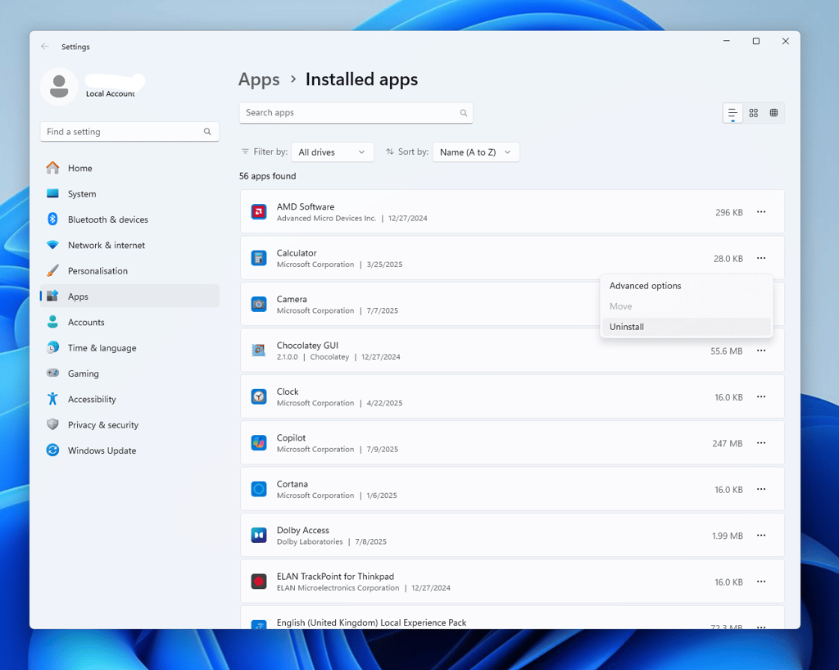The width and height of the screenshot is (839, 670).
Task: Open more options for Chocolatey GUI
Action: pos(761,351)
